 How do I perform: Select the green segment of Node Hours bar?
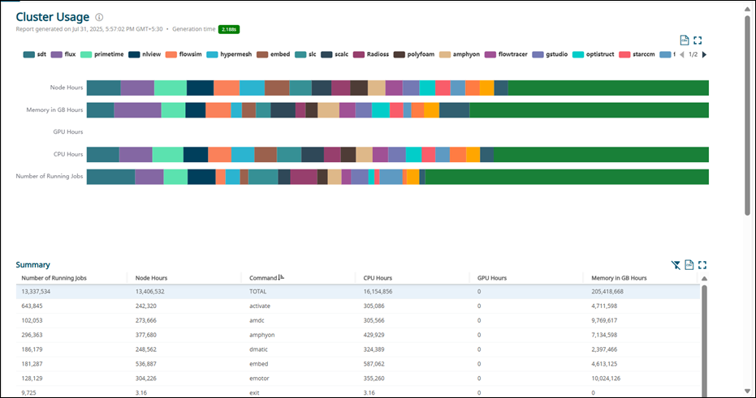click(x=607, y=88)
